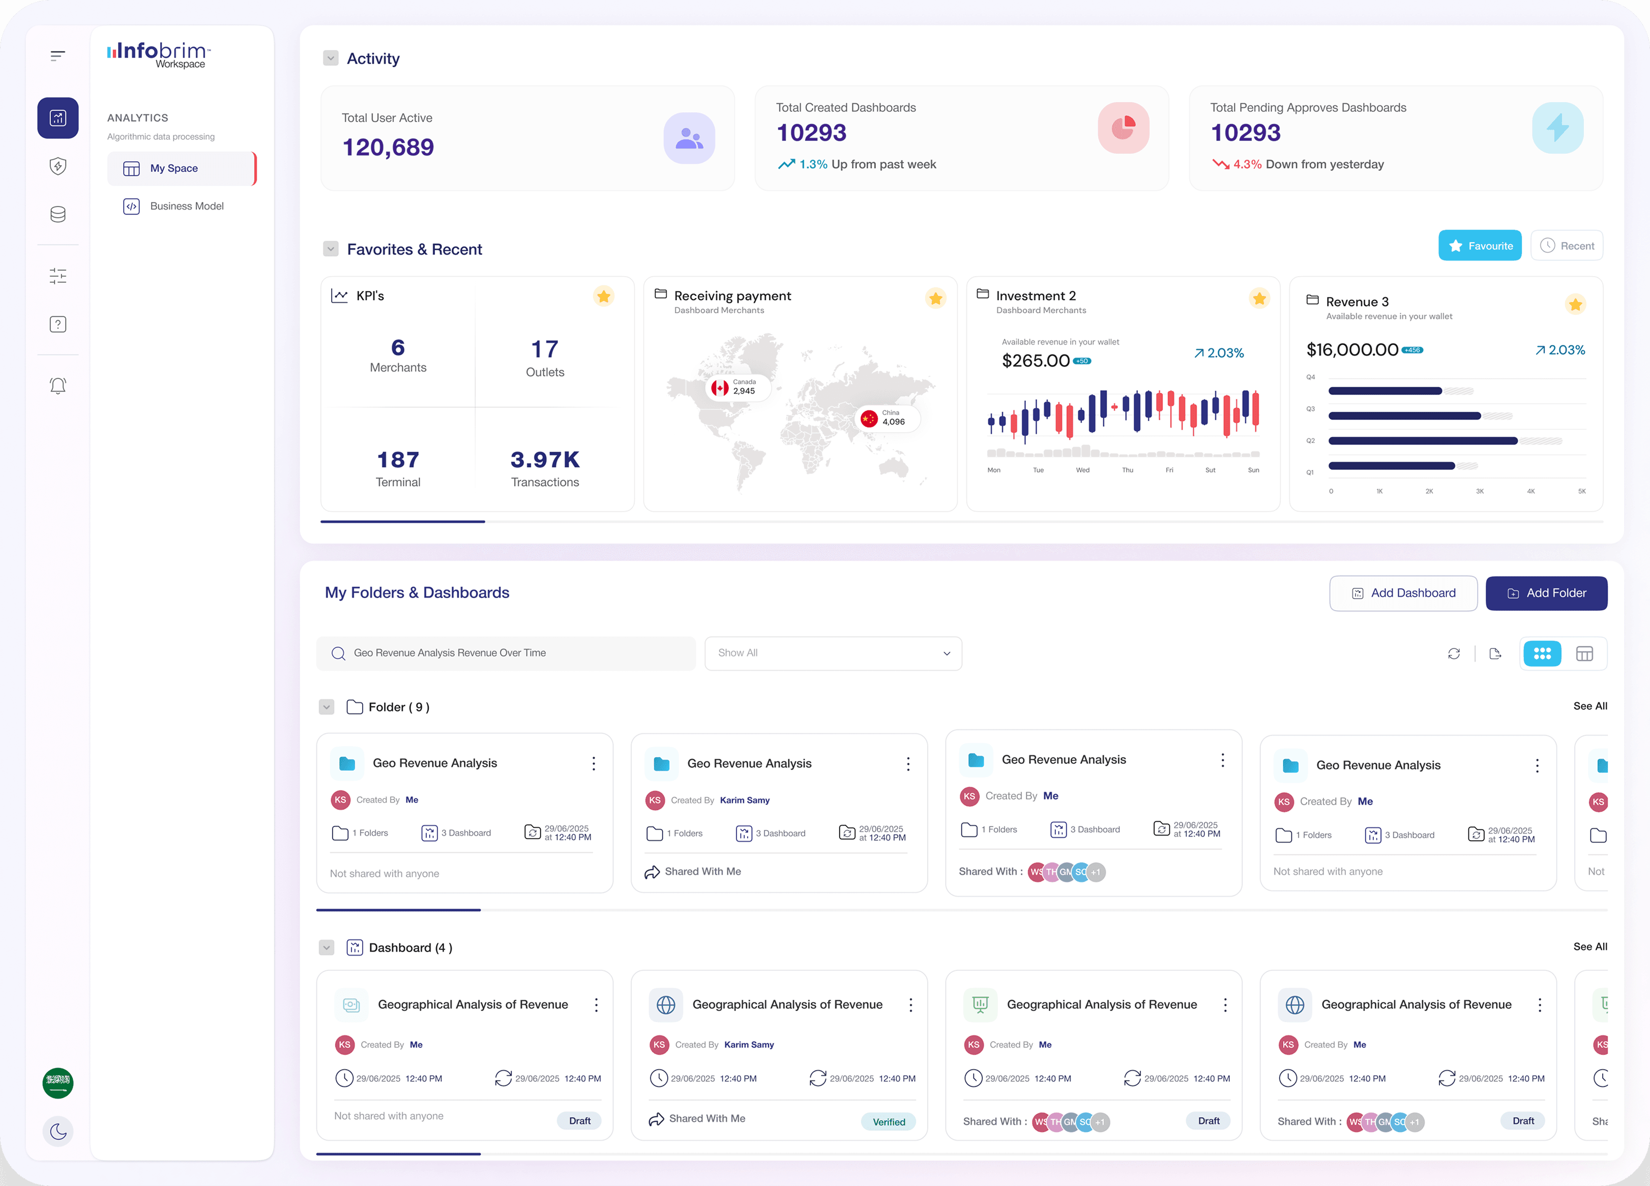Open My Space in the Analytics menu
Image resolution: width=1650 pixels, height=1186 pixels.
pyautogui.click(x=182, y=168)
